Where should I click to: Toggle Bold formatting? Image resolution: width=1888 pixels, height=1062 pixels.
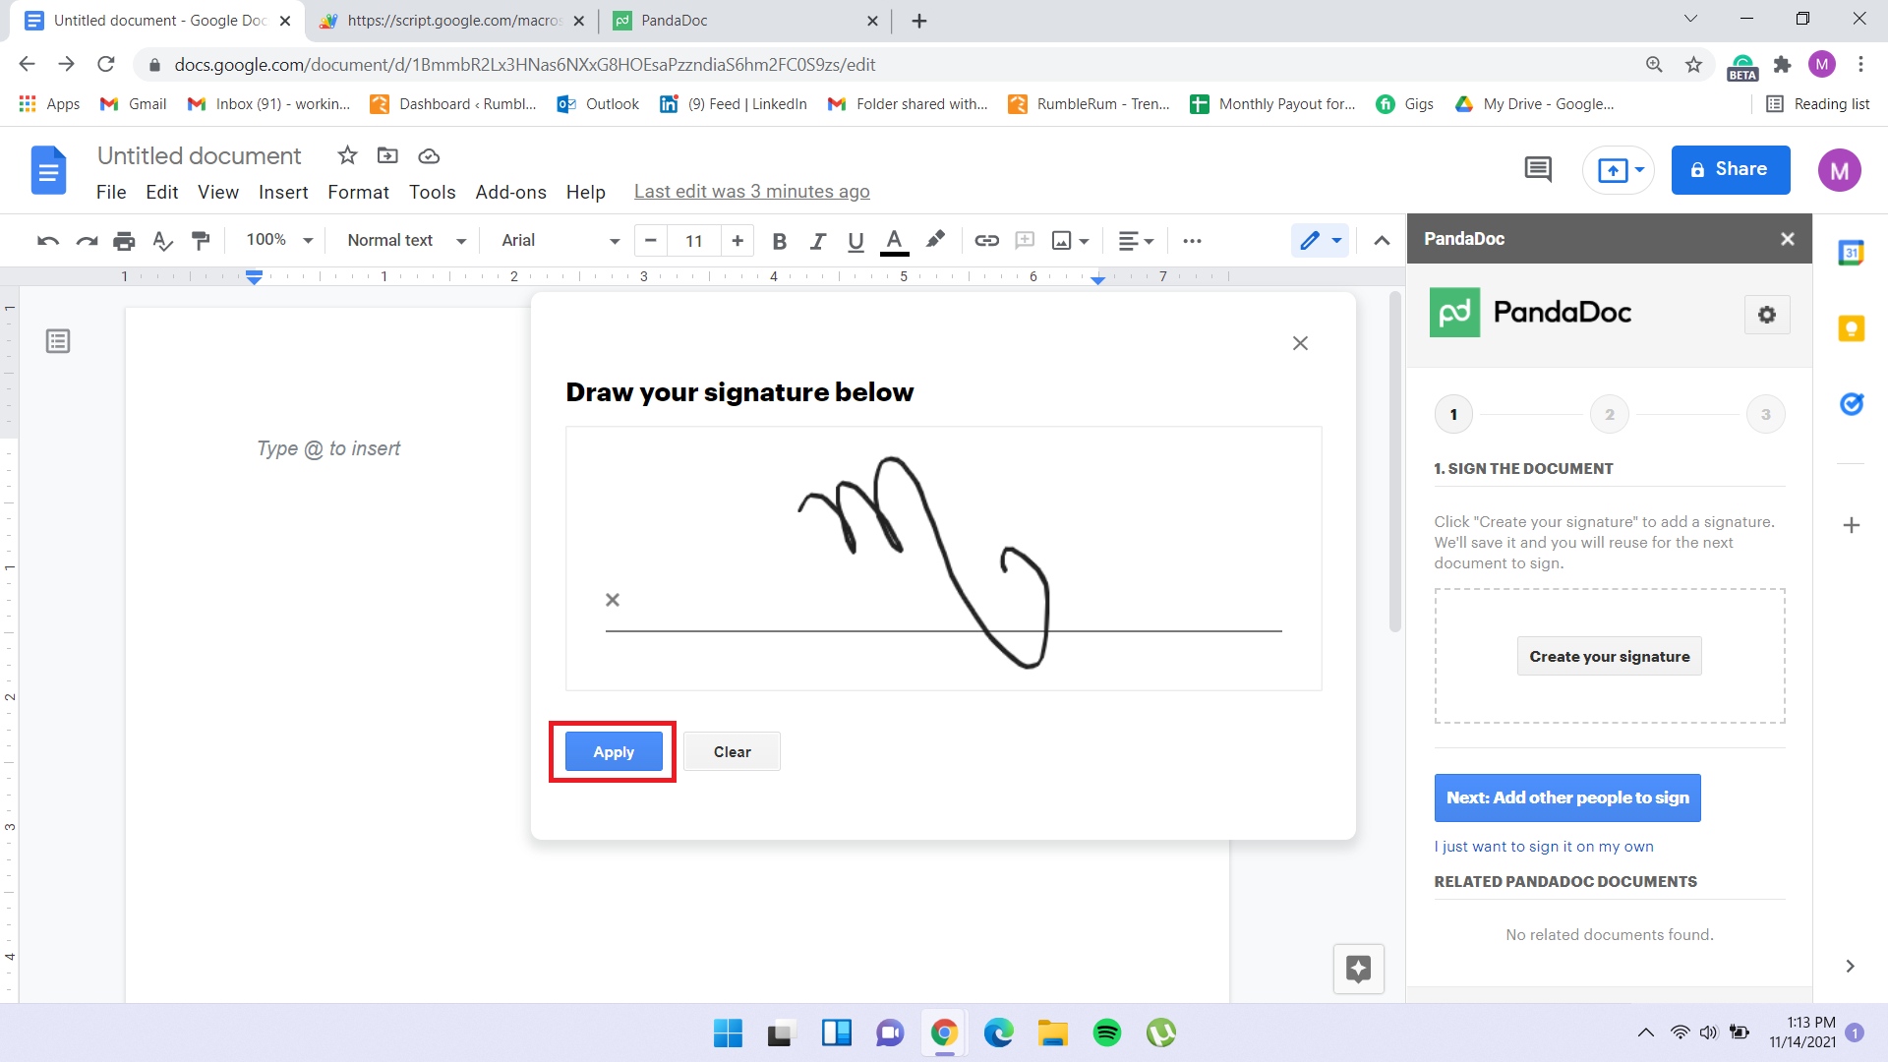tap(779, 241)
